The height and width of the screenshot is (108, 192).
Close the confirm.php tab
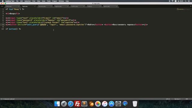[84, 6]
